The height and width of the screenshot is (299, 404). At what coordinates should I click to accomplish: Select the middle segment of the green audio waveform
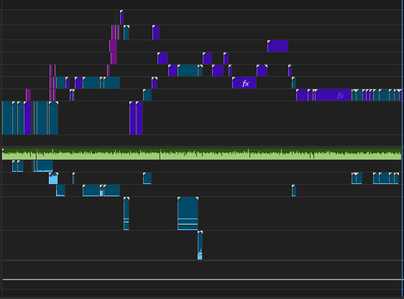[98, 154]
